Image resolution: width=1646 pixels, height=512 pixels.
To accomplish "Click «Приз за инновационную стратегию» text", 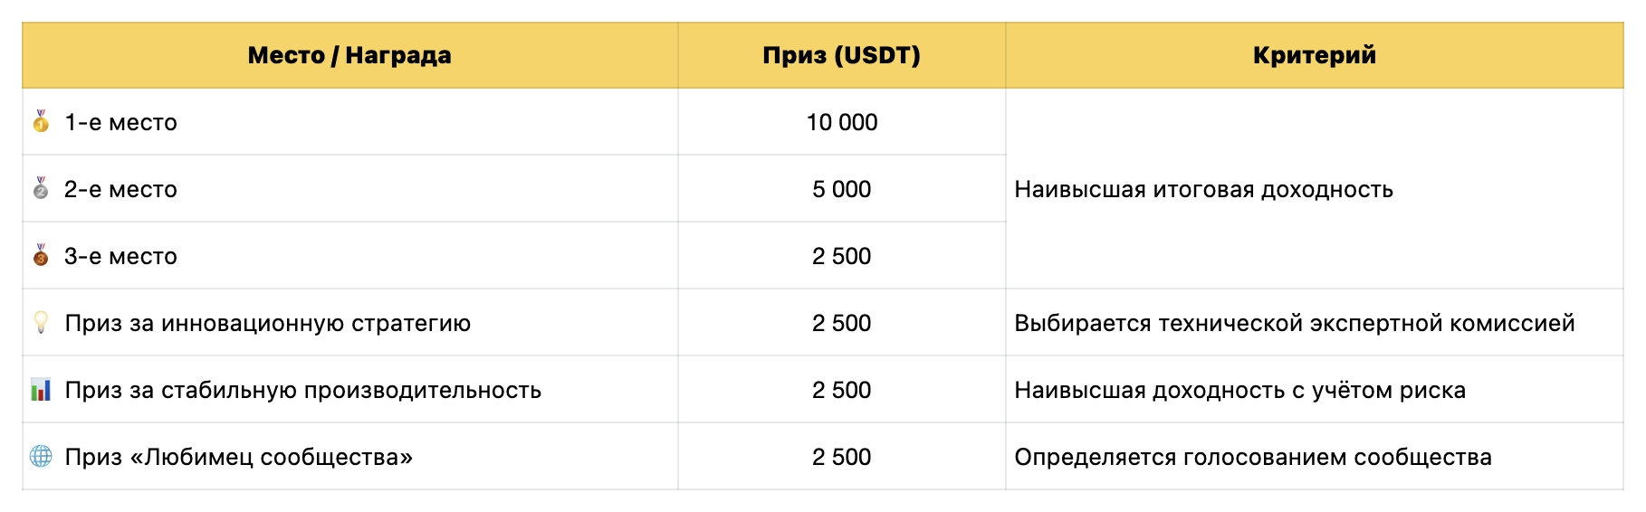I will (267, 323).
